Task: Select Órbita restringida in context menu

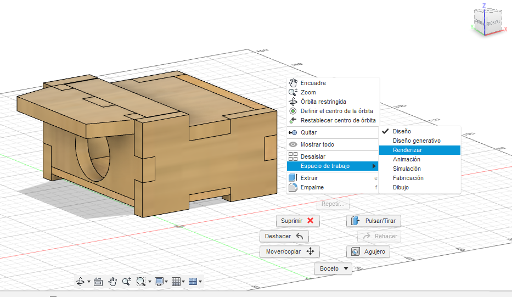Action: click(333, 102)
